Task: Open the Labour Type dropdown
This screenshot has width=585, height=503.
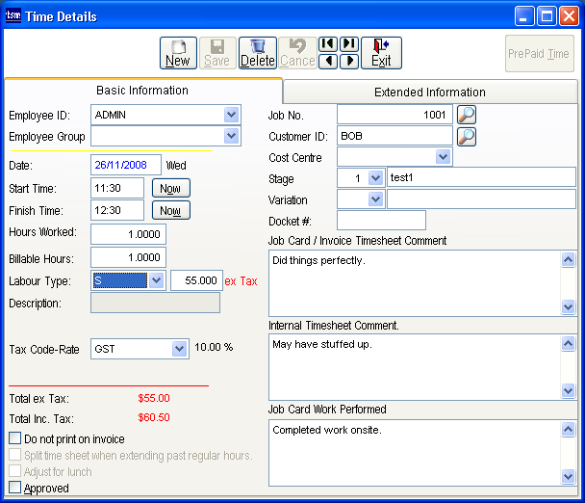Action: (x=157, y=280)
